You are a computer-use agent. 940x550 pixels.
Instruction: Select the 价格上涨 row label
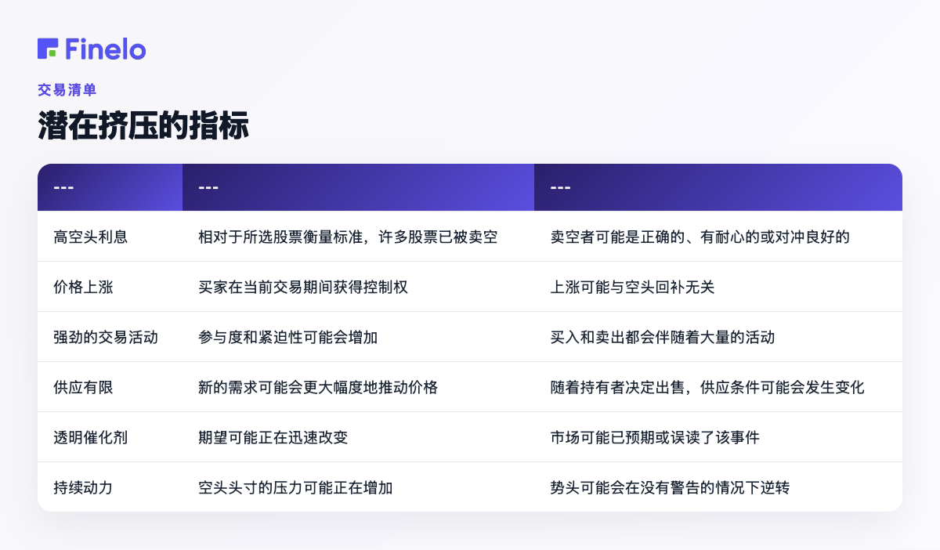(84, 287)
